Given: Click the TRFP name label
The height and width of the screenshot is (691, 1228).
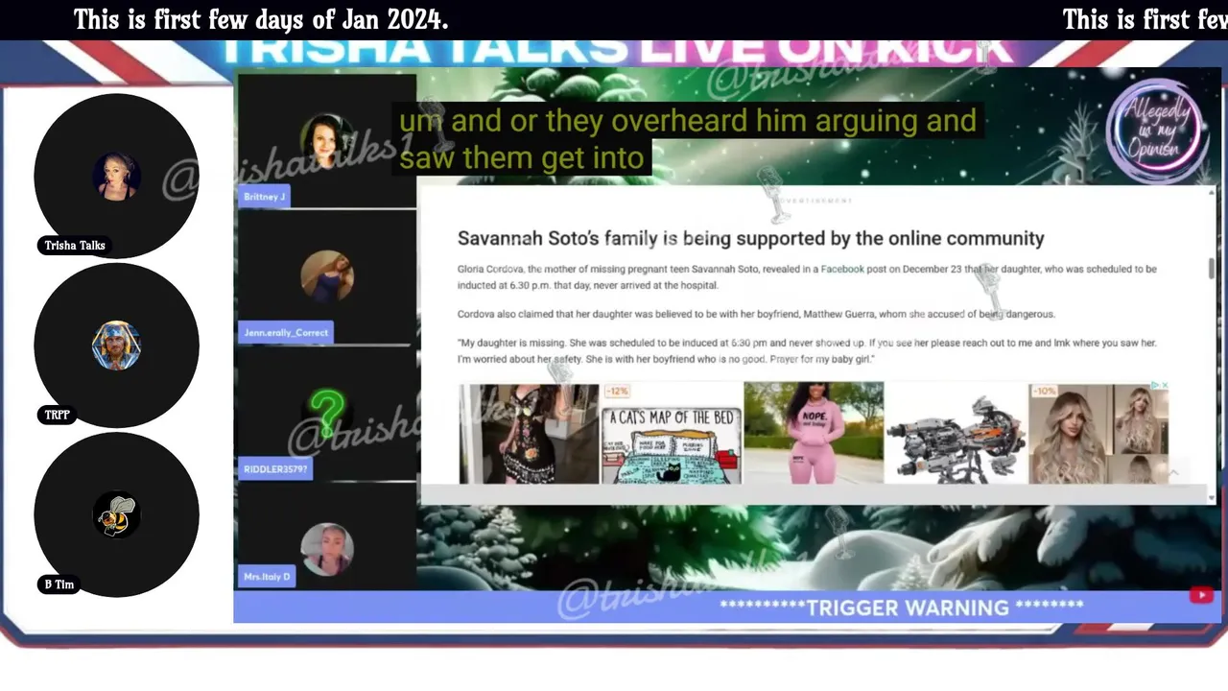Looking at the screenshot, I should [x=57, y=415].
